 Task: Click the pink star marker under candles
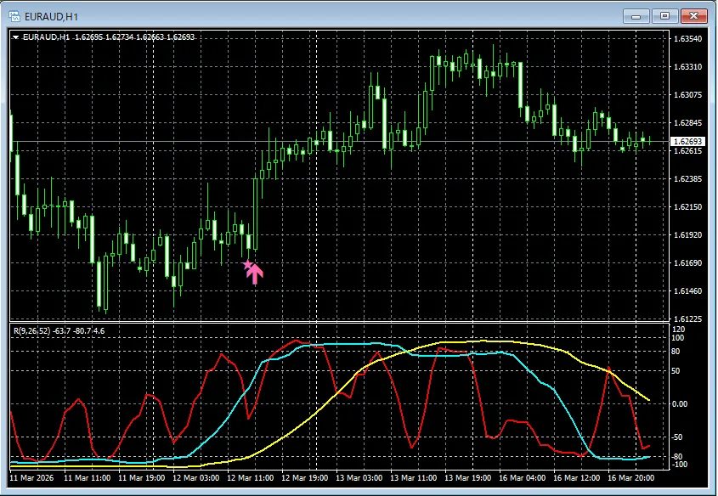click(x=248, y=266)
